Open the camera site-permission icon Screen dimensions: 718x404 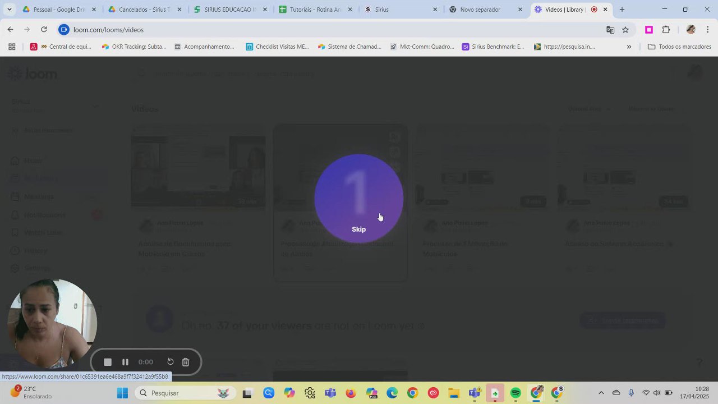coord(64,30)
